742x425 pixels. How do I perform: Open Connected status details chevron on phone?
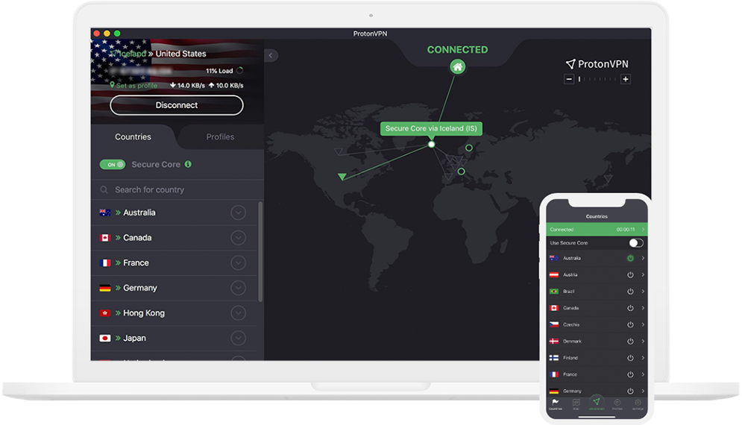pos(643,230)
